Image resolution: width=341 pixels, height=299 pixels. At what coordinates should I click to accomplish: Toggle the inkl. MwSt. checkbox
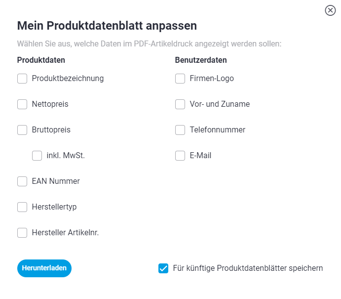(x=37, y=156)
